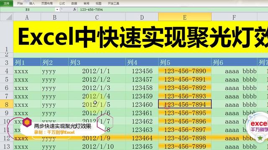Screen dimensions: 268x150
Task: Click the 列1 table header cell
Action: 27,62
